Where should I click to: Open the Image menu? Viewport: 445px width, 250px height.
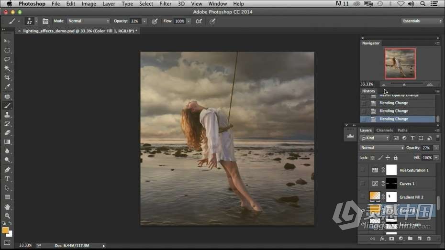(x=89, y=4)
